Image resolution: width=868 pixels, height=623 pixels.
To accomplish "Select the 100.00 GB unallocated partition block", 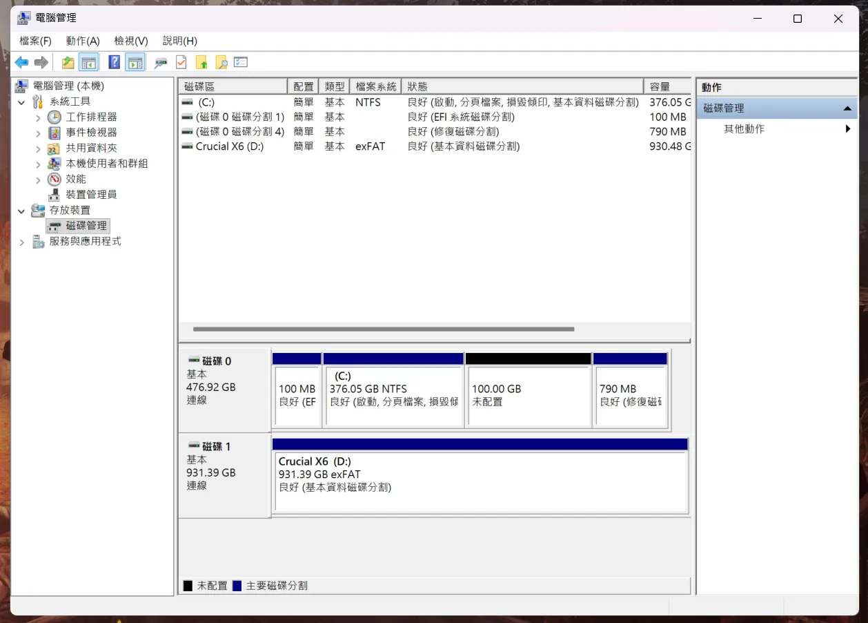I will (x=528, y=396).
